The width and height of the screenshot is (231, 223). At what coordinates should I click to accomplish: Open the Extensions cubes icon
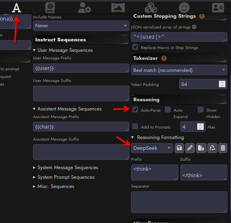(x=151, y=8)
